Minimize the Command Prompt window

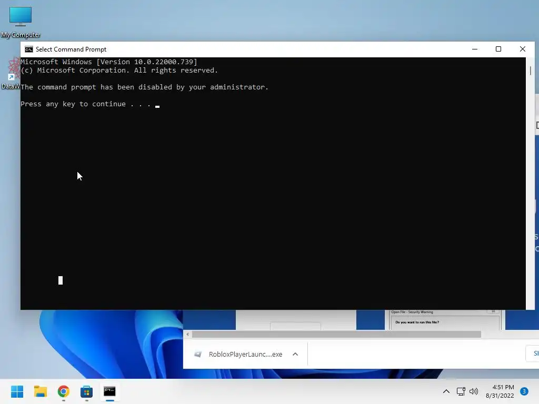pos(475,49)
